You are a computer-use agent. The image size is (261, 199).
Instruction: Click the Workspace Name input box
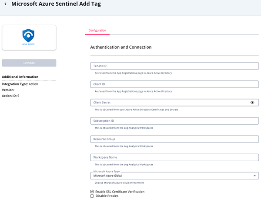click(x=174, y=157)
